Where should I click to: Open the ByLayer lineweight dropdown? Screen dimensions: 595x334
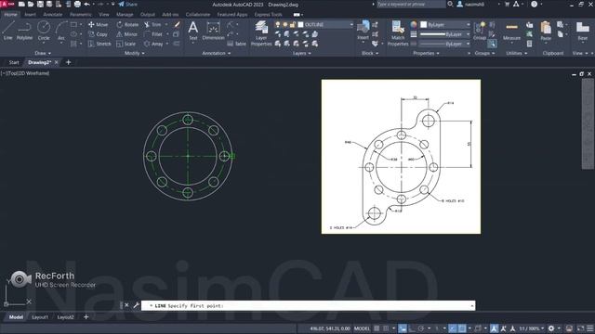445,34
